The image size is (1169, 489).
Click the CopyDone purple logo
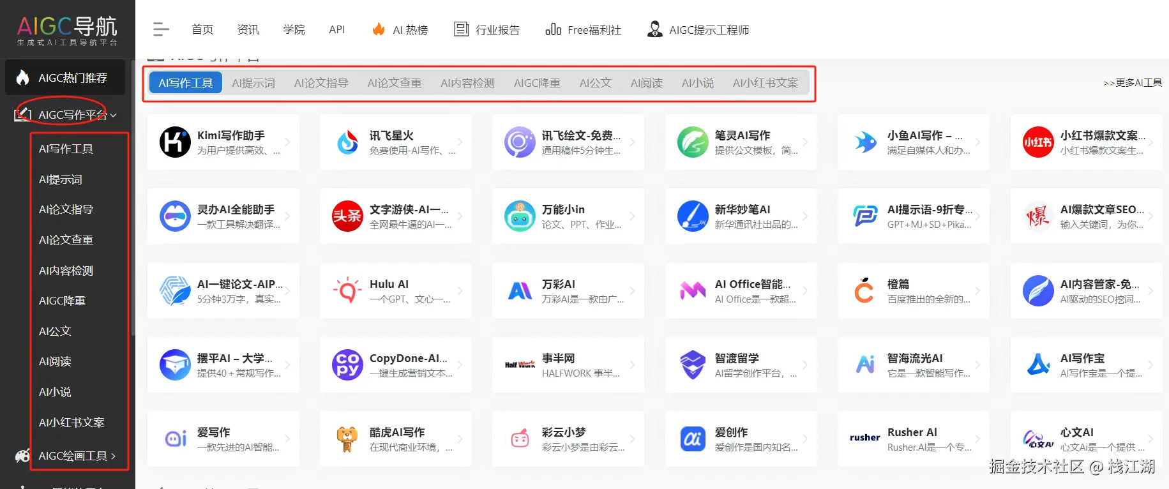click(348, 365)
